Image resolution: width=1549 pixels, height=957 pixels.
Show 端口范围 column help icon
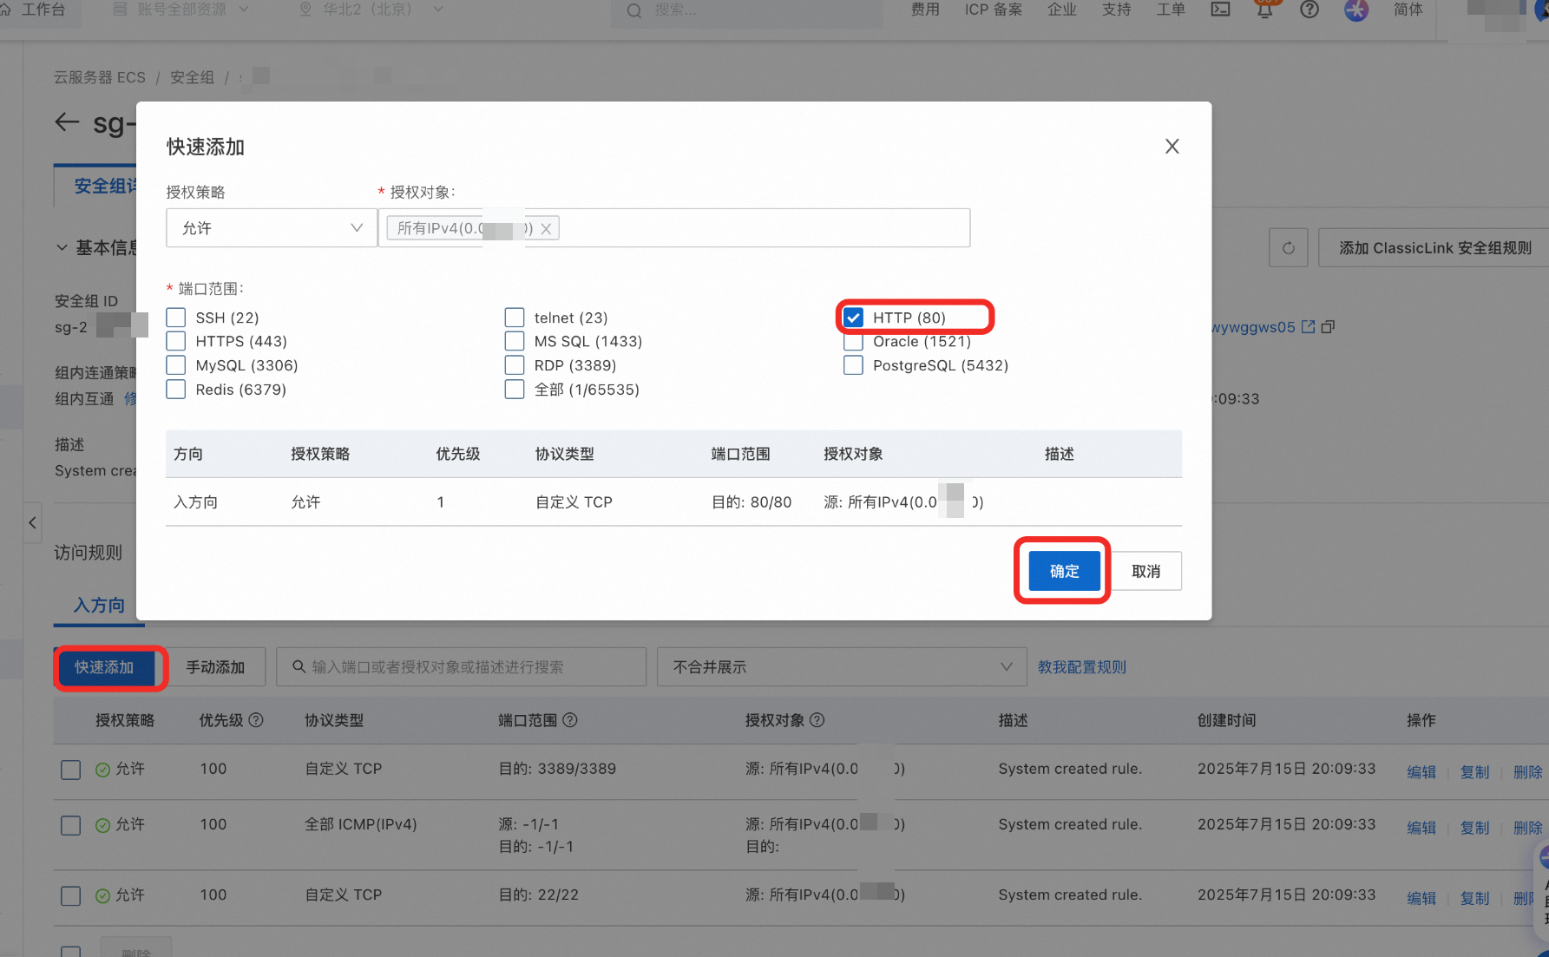point(570,720)
